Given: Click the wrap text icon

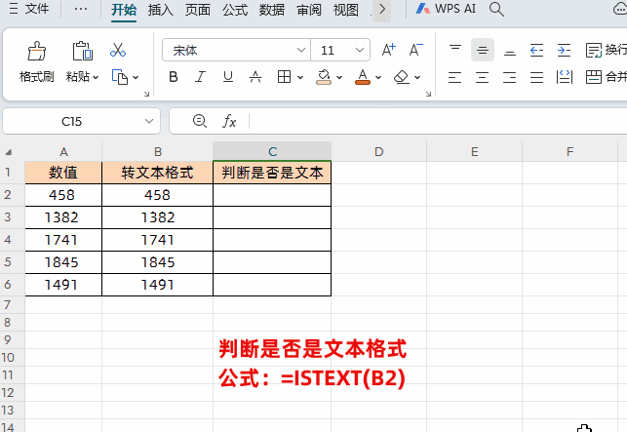Looking at the screenshot, I should (x=594, y=51).
